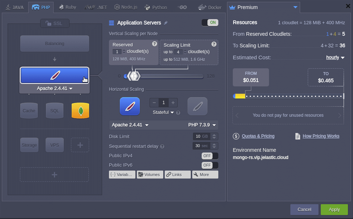Adjust the Disk Limit spinner arrows
This screenshot has width=353, height=219.
tap(214, 136)
